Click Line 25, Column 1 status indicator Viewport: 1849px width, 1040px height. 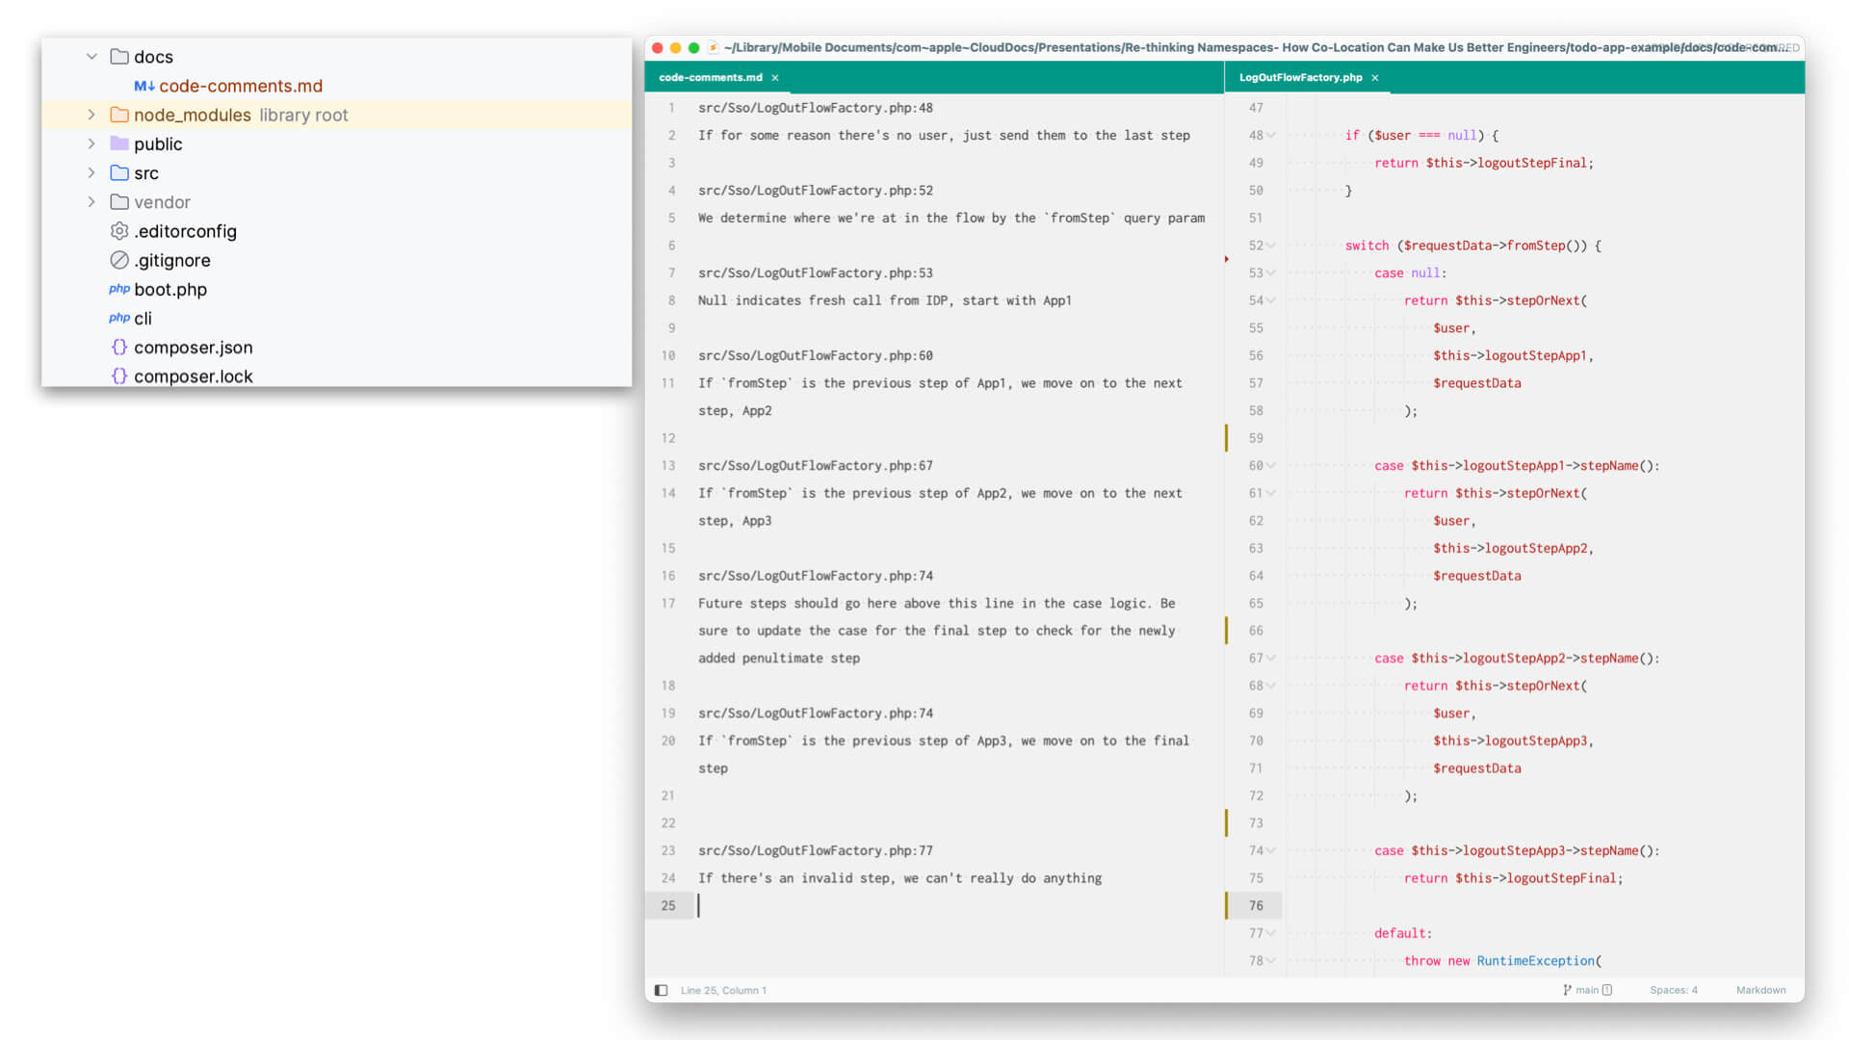tap(723, 990)
